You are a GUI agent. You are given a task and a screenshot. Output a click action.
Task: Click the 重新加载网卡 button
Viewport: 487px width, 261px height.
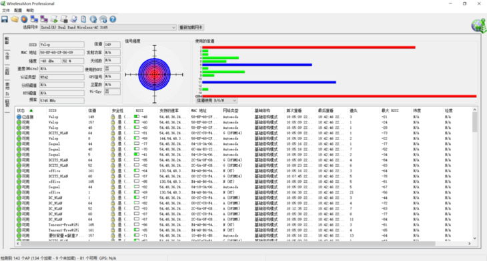pos(191,27)
